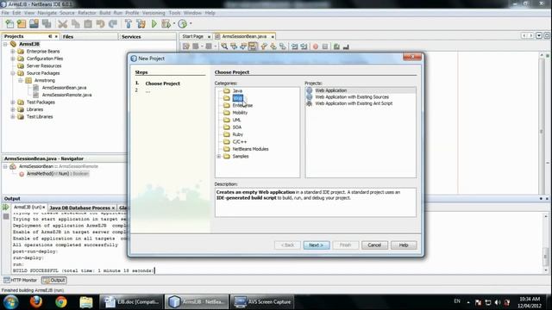Screen dimensions: 552x310
Task: Click the Copy toolbar icon
Action: pos(75,24)
